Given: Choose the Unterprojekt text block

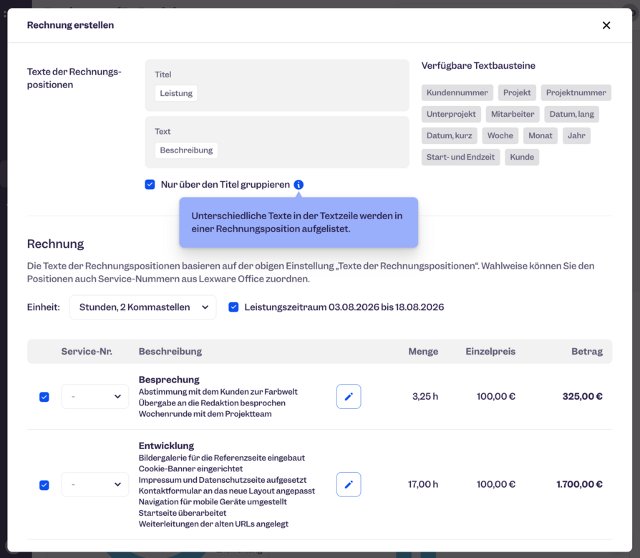Looking at the screenshot, I should coord(451,115).
